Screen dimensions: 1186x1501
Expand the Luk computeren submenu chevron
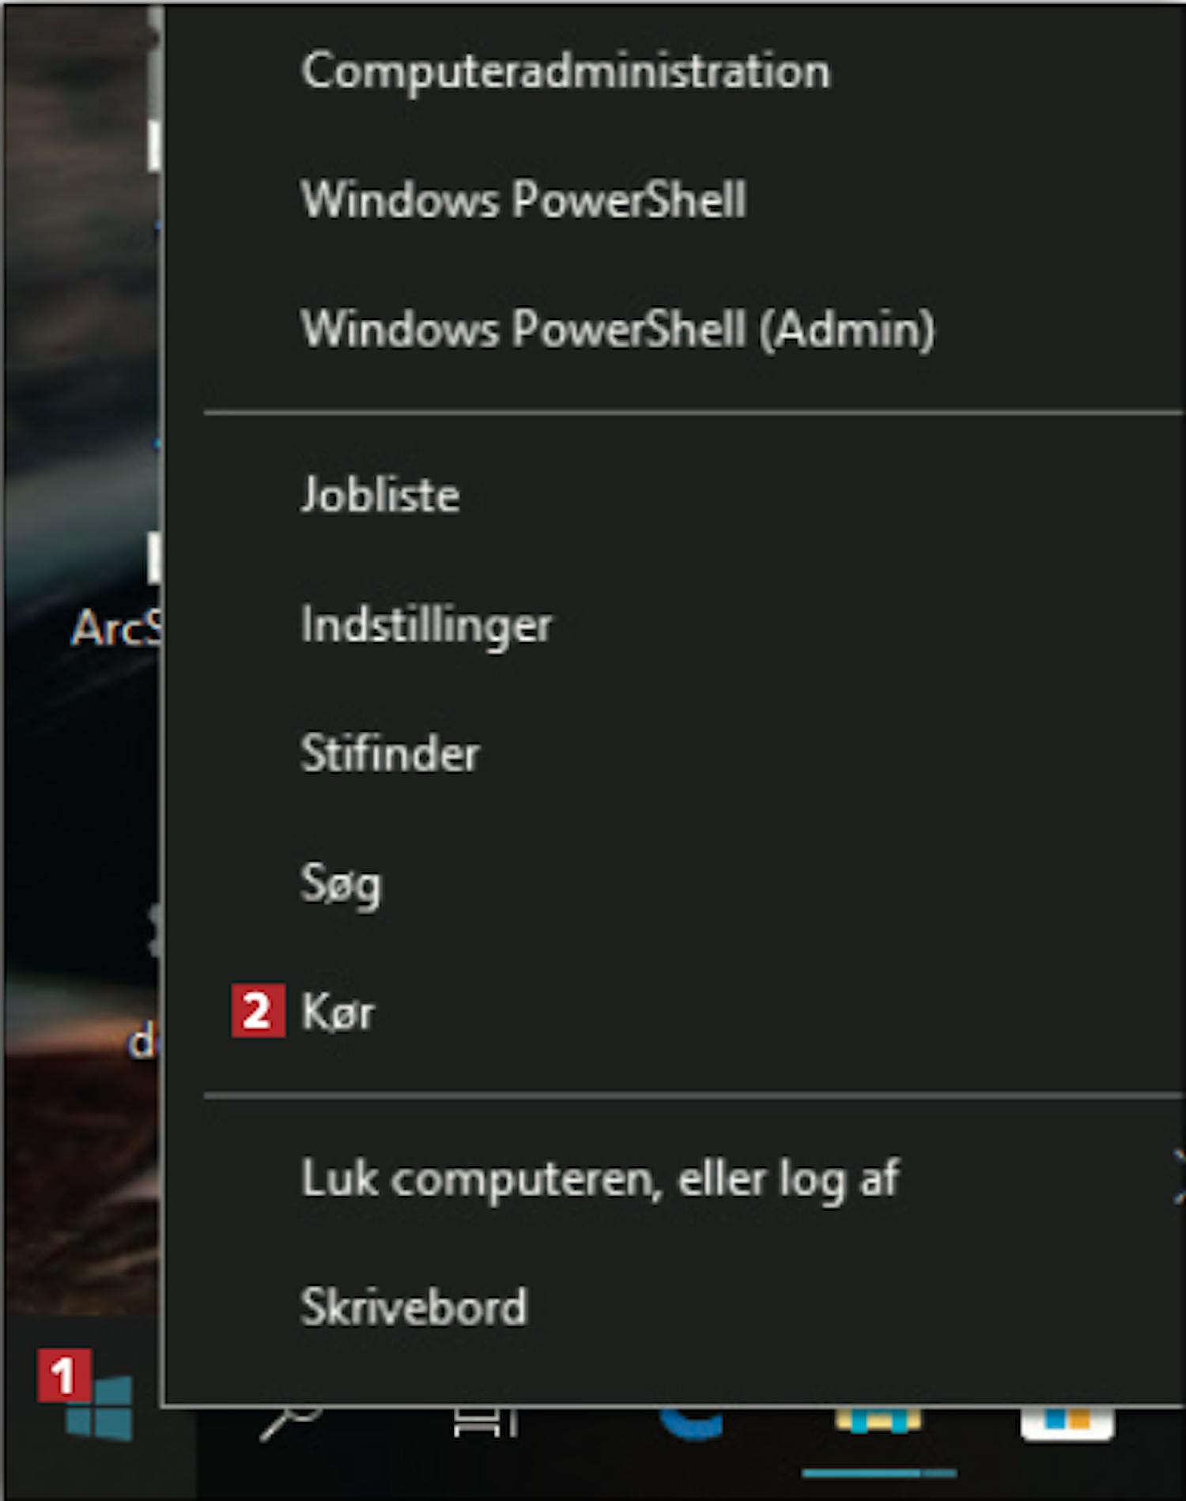[x=1177, y=1177]
